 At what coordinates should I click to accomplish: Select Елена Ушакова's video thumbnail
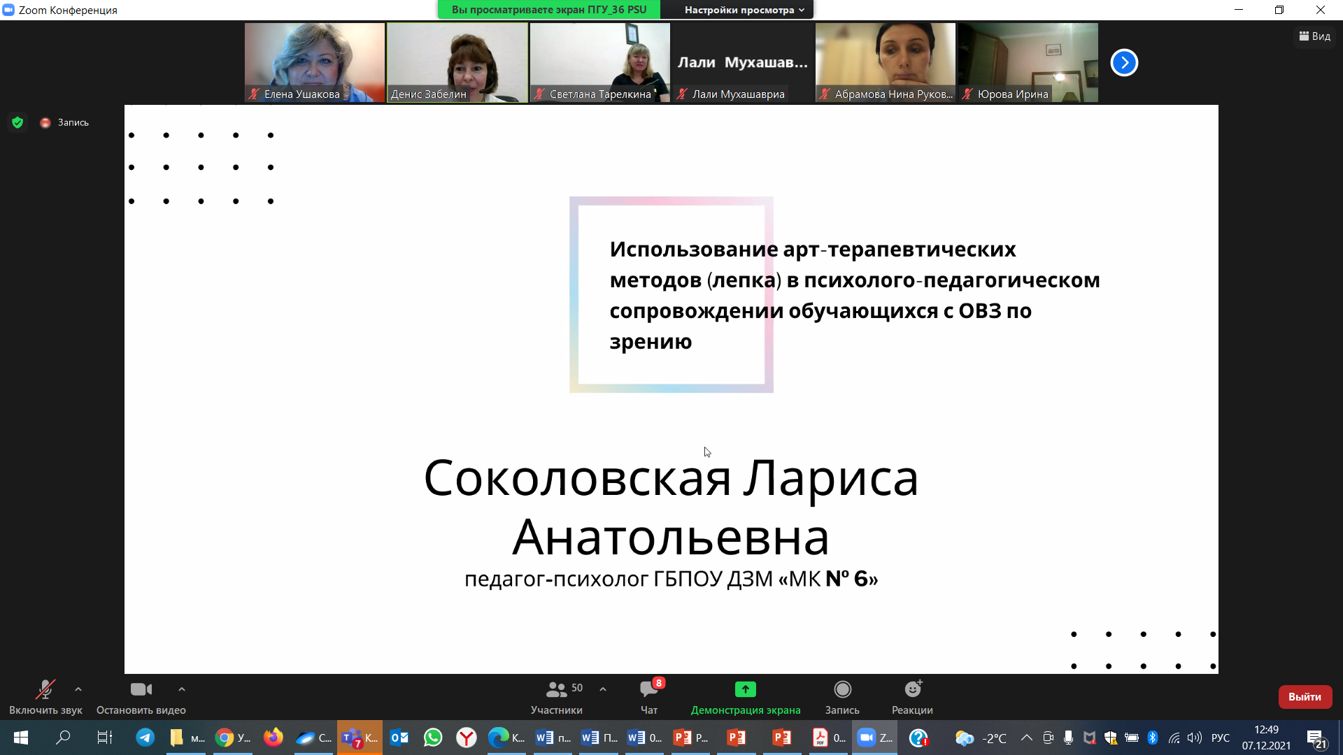[314, 62]
